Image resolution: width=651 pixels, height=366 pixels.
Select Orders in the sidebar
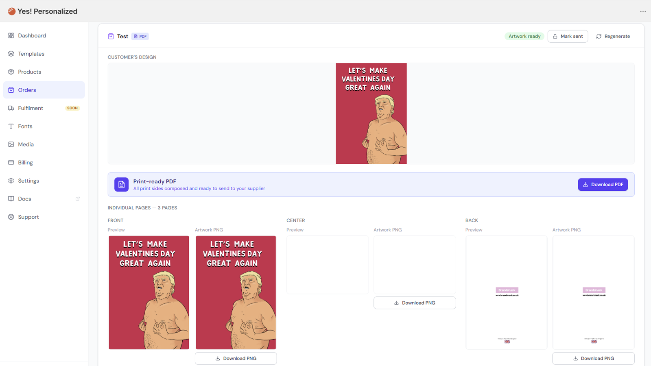[x=44, y=90]
